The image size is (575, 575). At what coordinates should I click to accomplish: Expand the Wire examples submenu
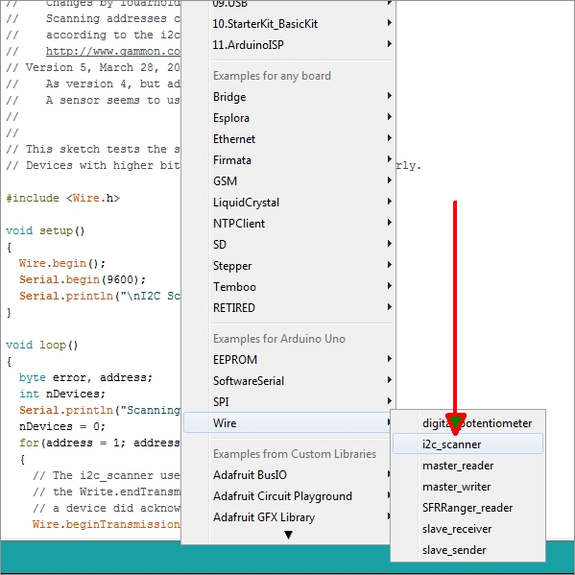pyautogui.click(x=288, y=422)
